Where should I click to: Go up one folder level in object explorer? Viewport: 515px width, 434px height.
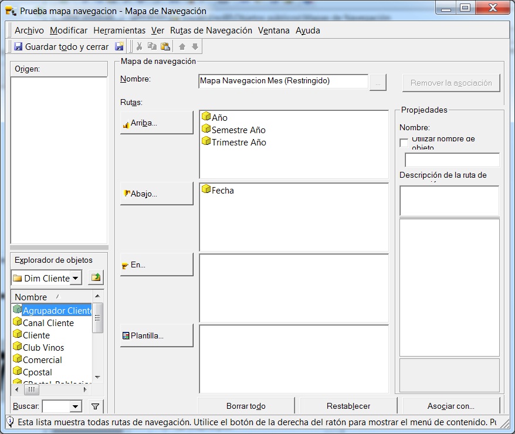click(96, 277)
